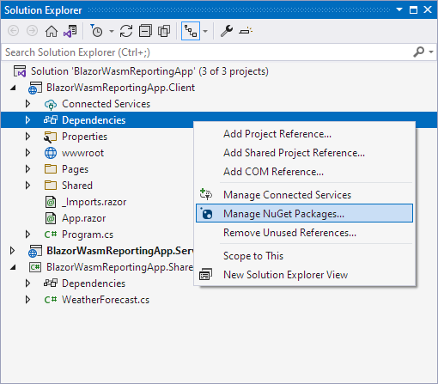Expand the Shared folder
Image resolution: width=438 pixels, height=384 pixels.
pyautogui.click(x=27, y=186)
